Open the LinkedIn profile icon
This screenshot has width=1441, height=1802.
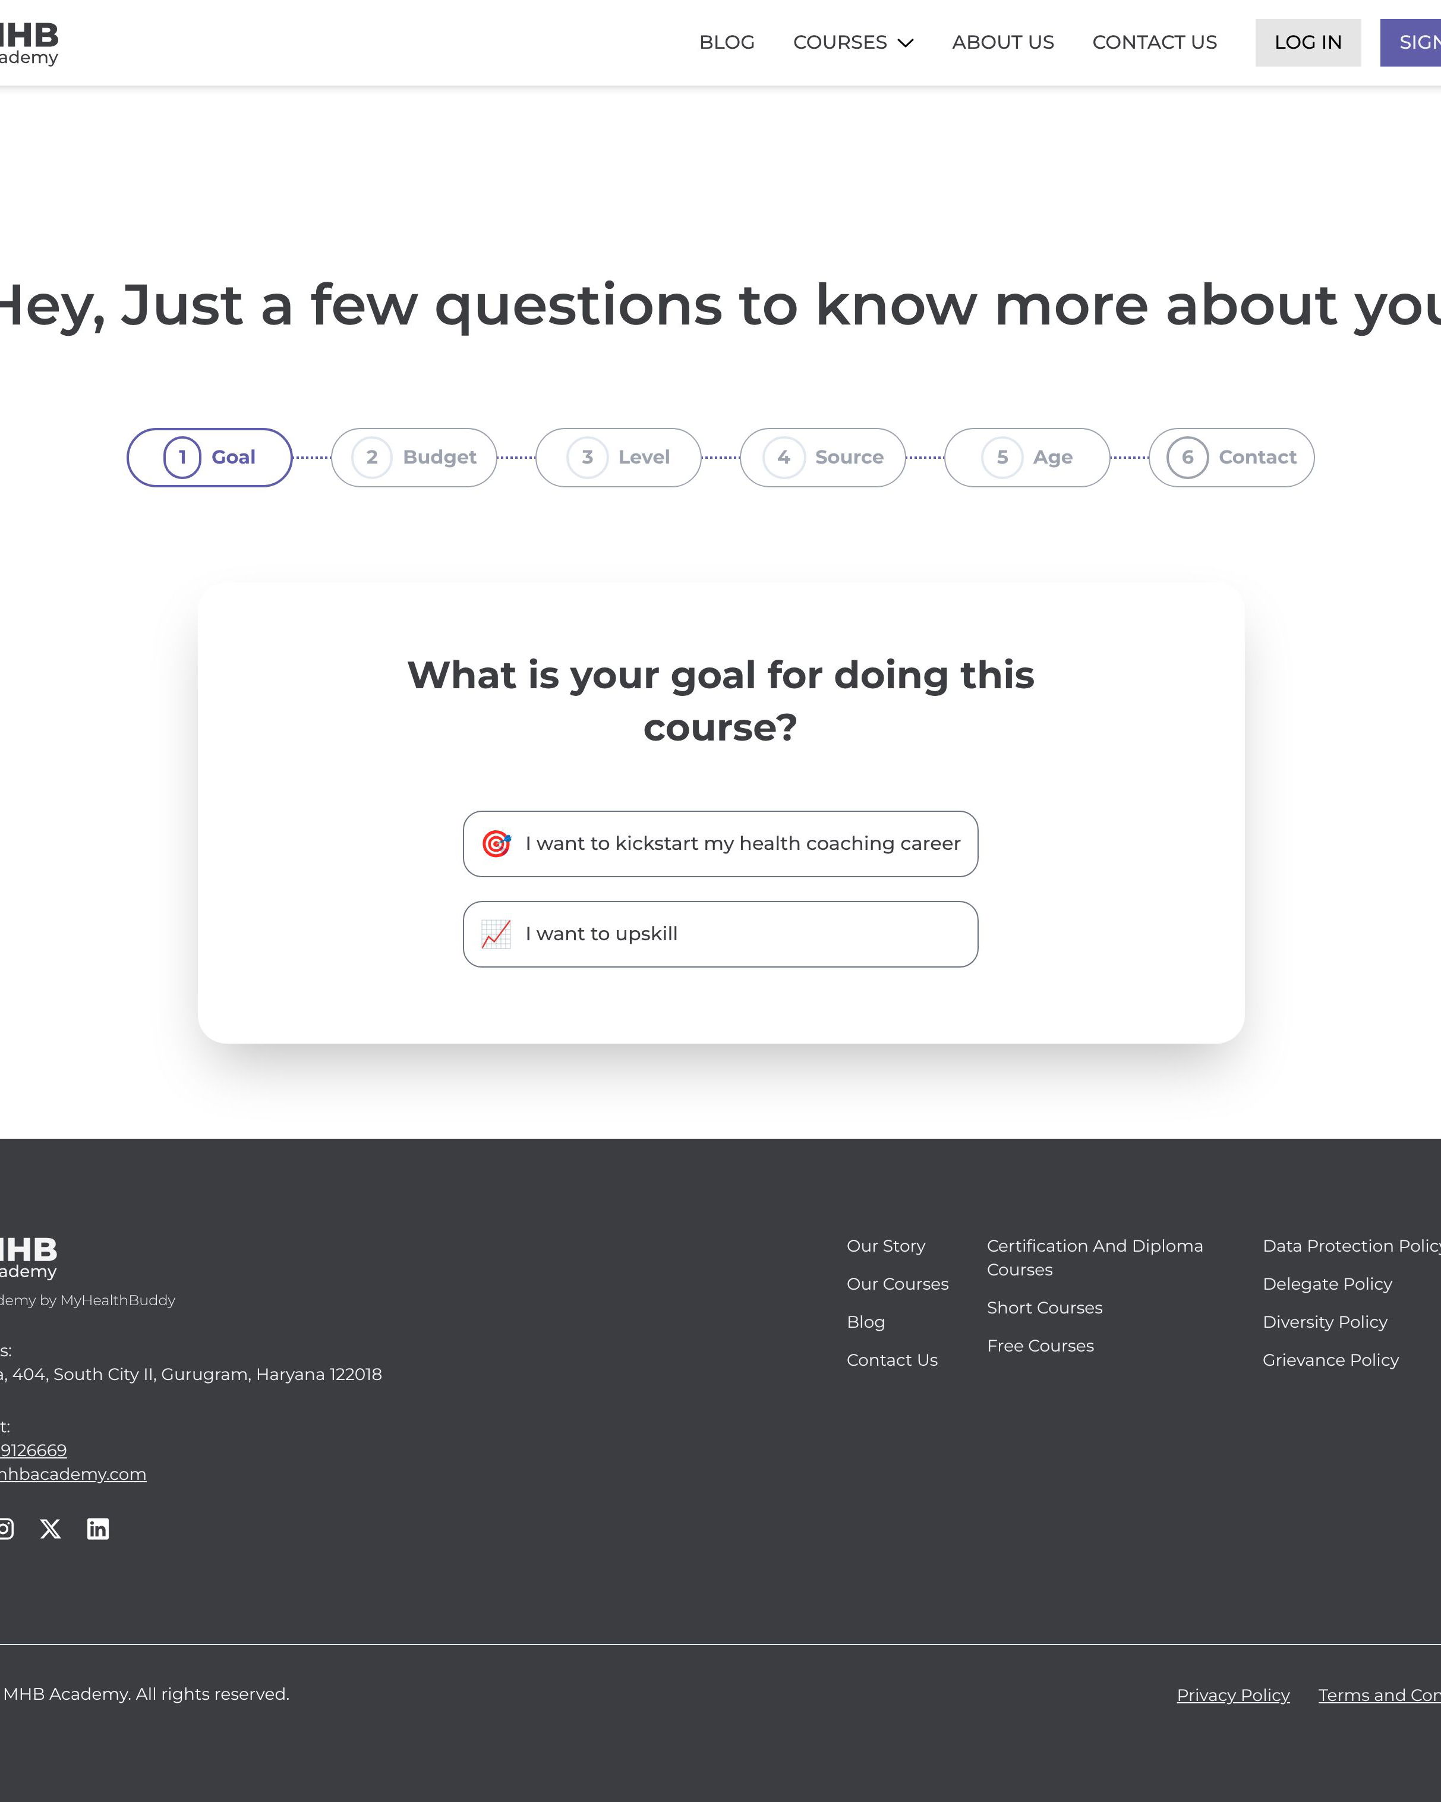click(98, 1529)
